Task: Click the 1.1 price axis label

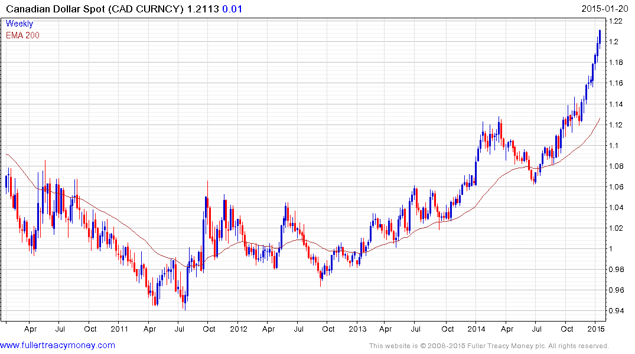Action: click(614, 145)
